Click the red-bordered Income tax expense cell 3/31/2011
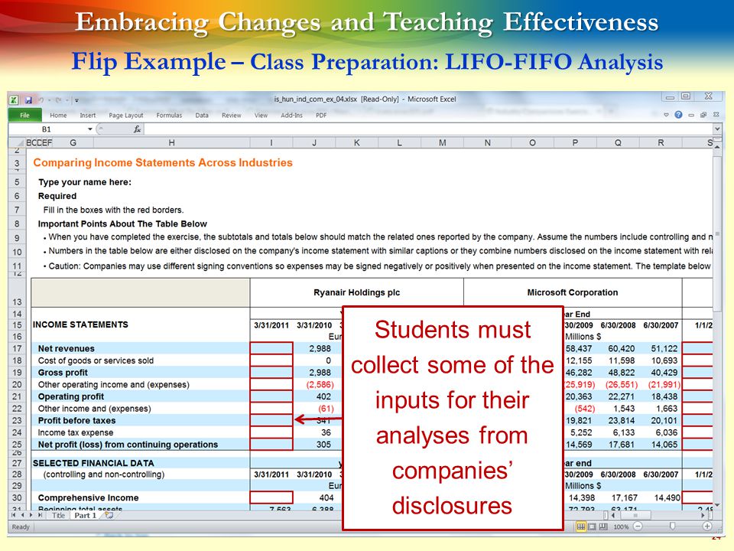This screenshot has height=551, width=734. click(x=271, y=432)
